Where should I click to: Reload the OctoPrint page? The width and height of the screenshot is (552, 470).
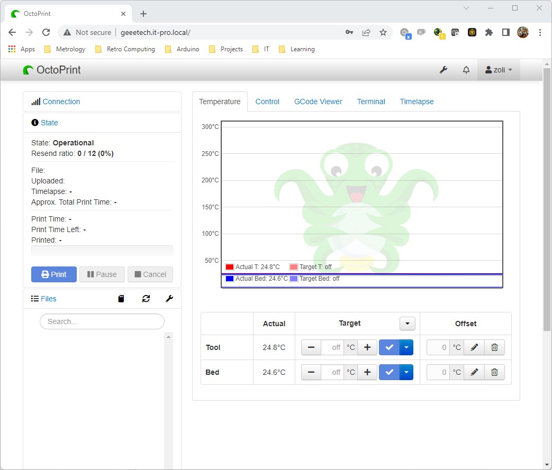(x=46, y=32)
